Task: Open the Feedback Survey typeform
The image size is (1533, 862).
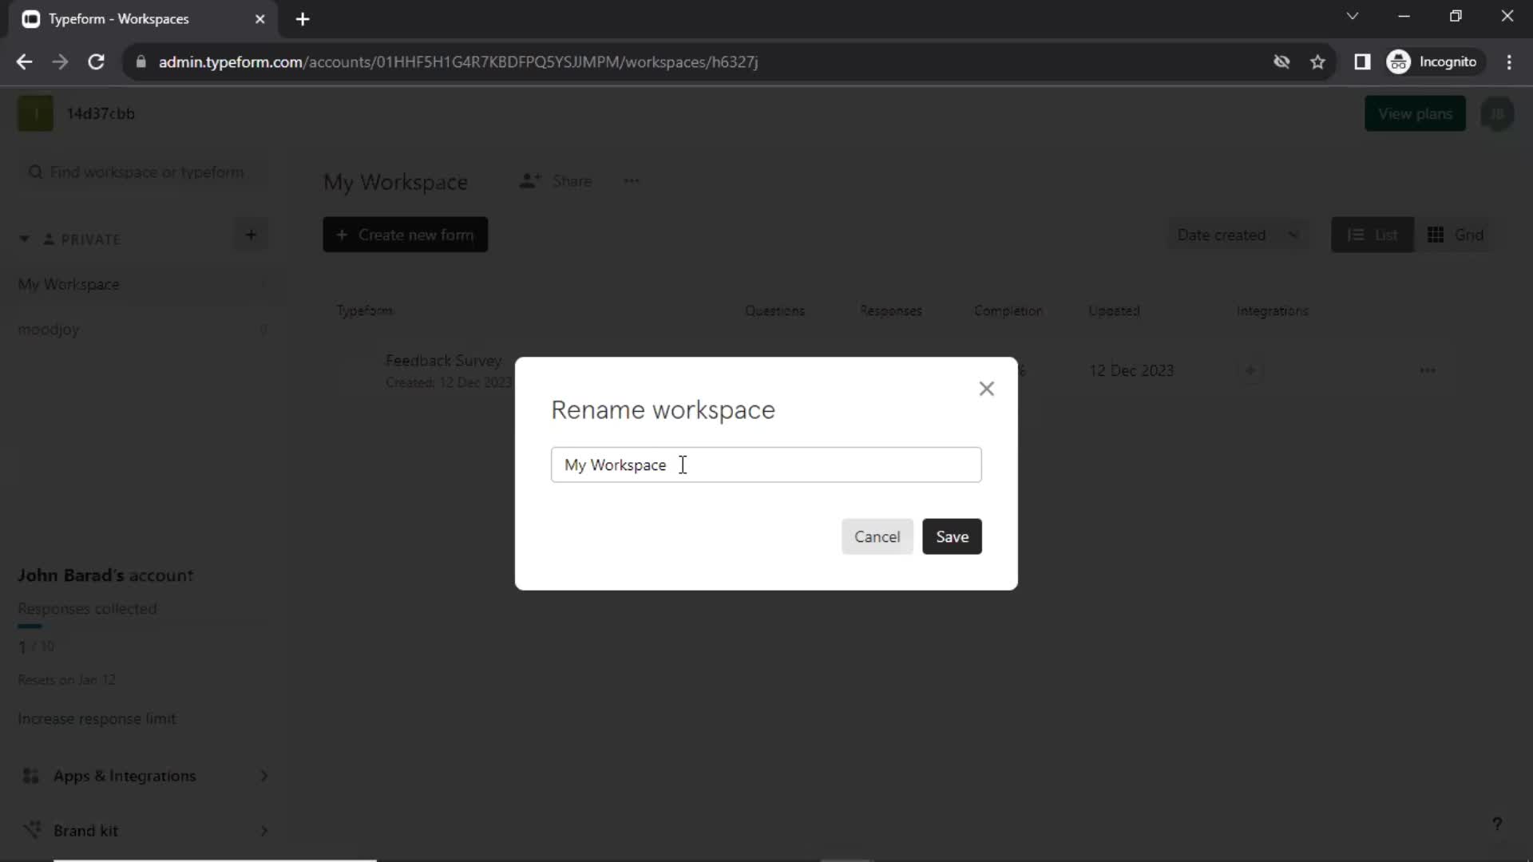Action: pyautogui.click(x=443, y=360)
